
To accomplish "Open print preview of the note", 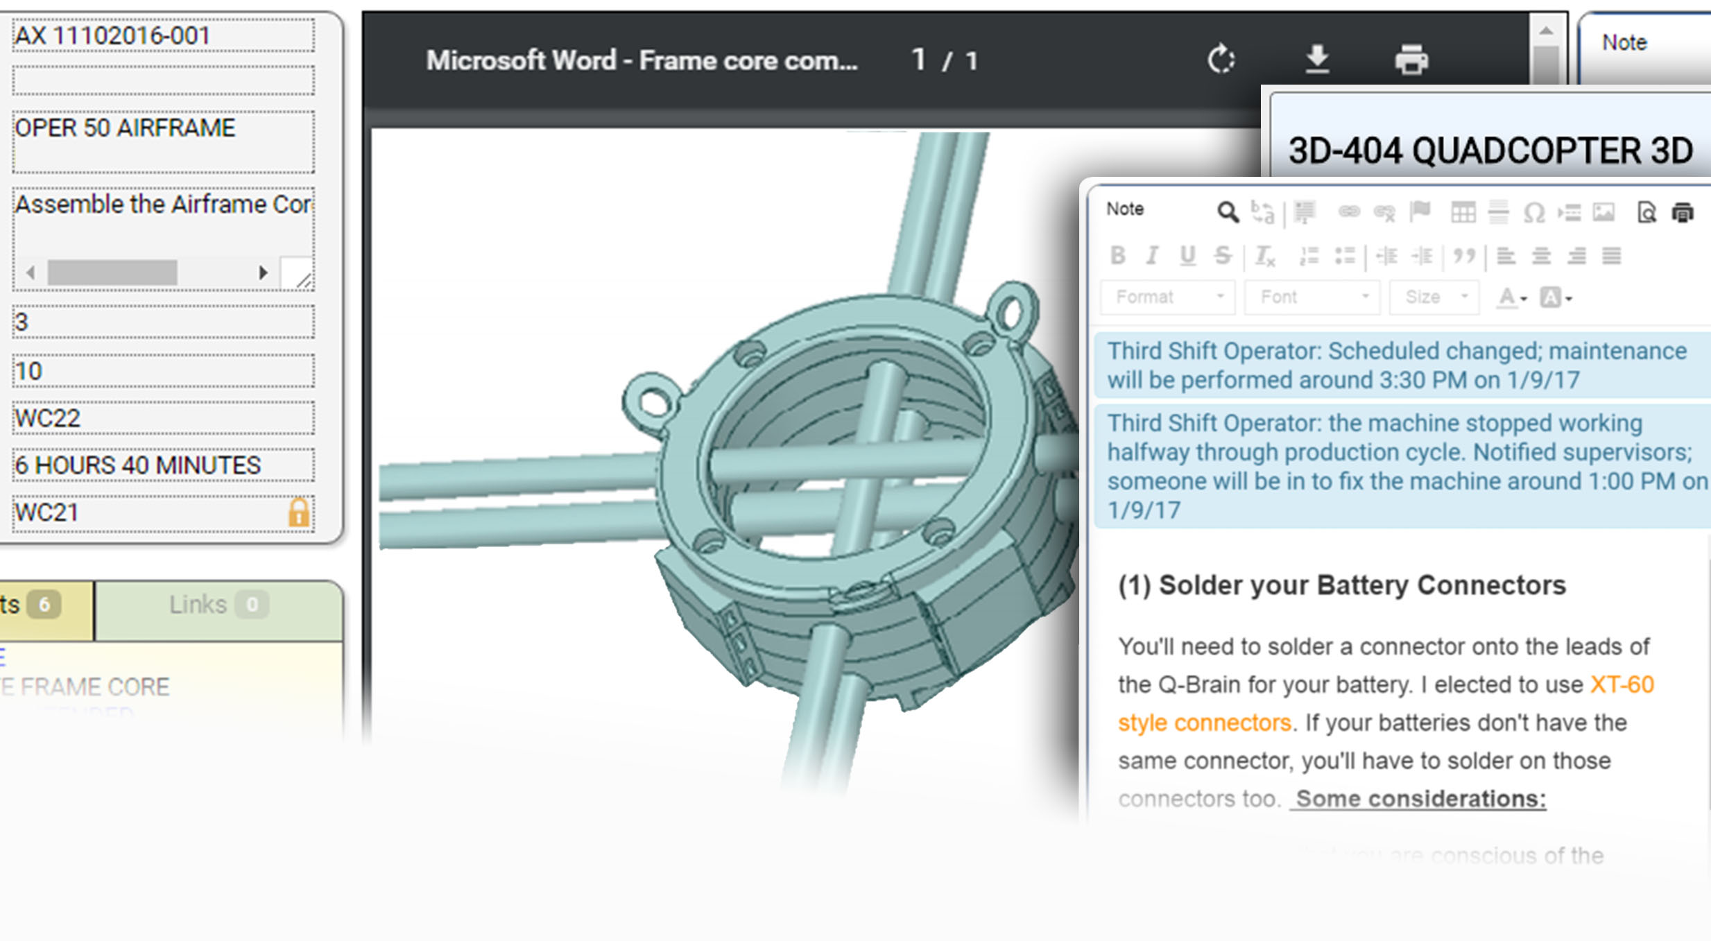I will tap(1646, 212).
